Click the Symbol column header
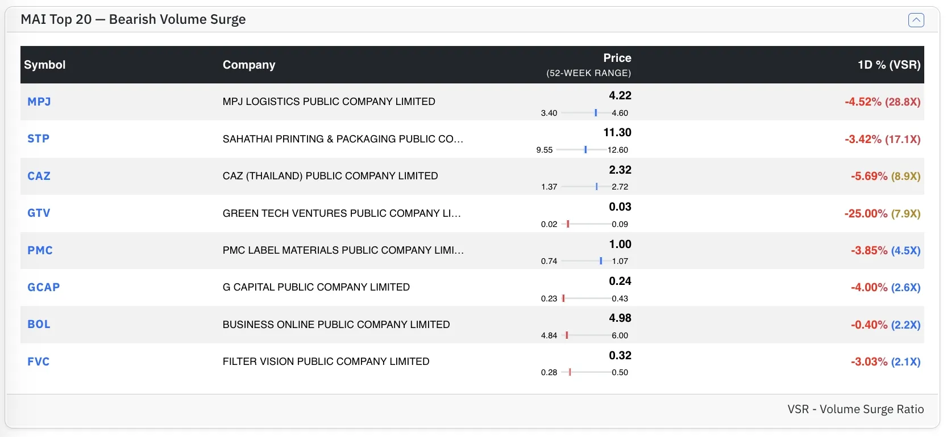Image resolution: width=947 pixels, height=437 pixels. point(45,65)
